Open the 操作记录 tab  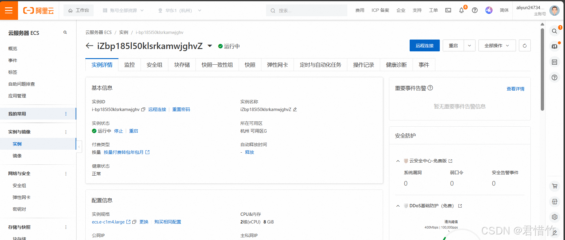[x=363, y=65]
